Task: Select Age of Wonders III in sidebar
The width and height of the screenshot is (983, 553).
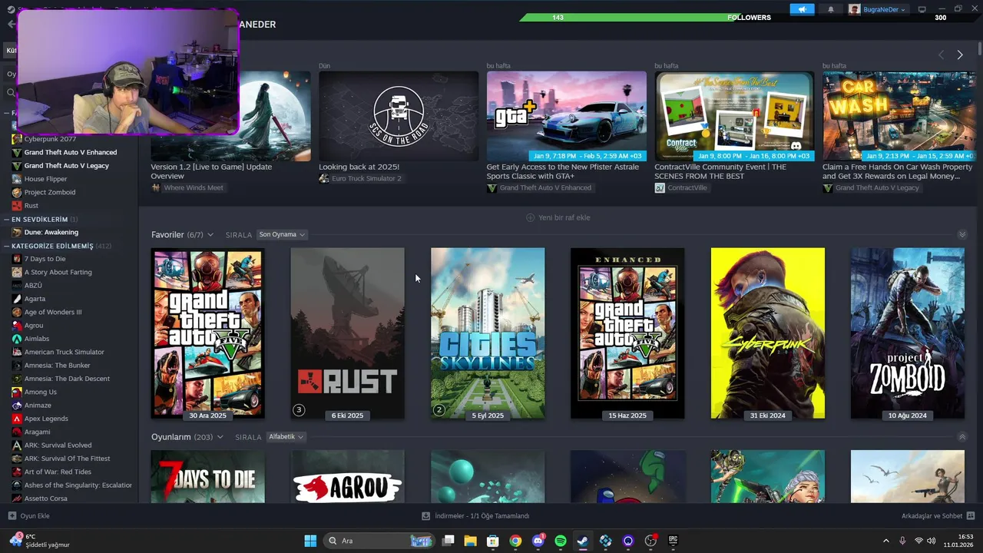Action: pyautogui.click(x=52, y=312)
